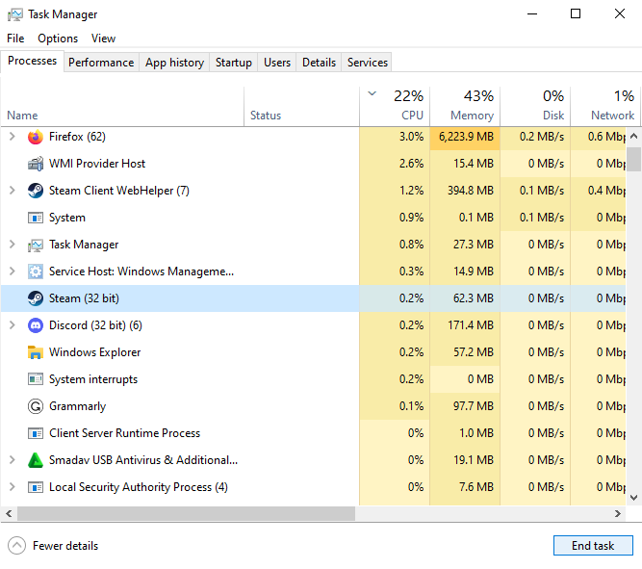Open the File menu
The image size is (642, 569).
(x=15, y=39)
